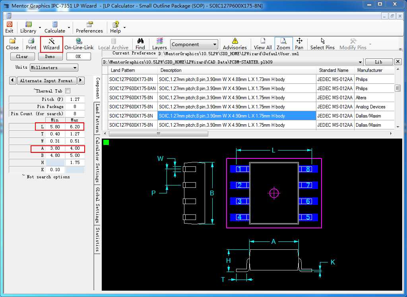
Task: Click the H Max value 1.75
Action: click(x=75, y=162)
